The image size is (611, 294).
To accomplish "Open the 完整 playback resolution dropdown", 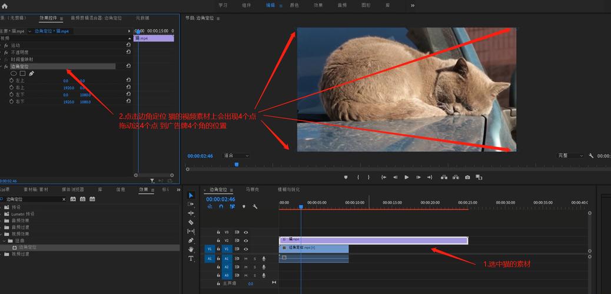I will 570,156.
